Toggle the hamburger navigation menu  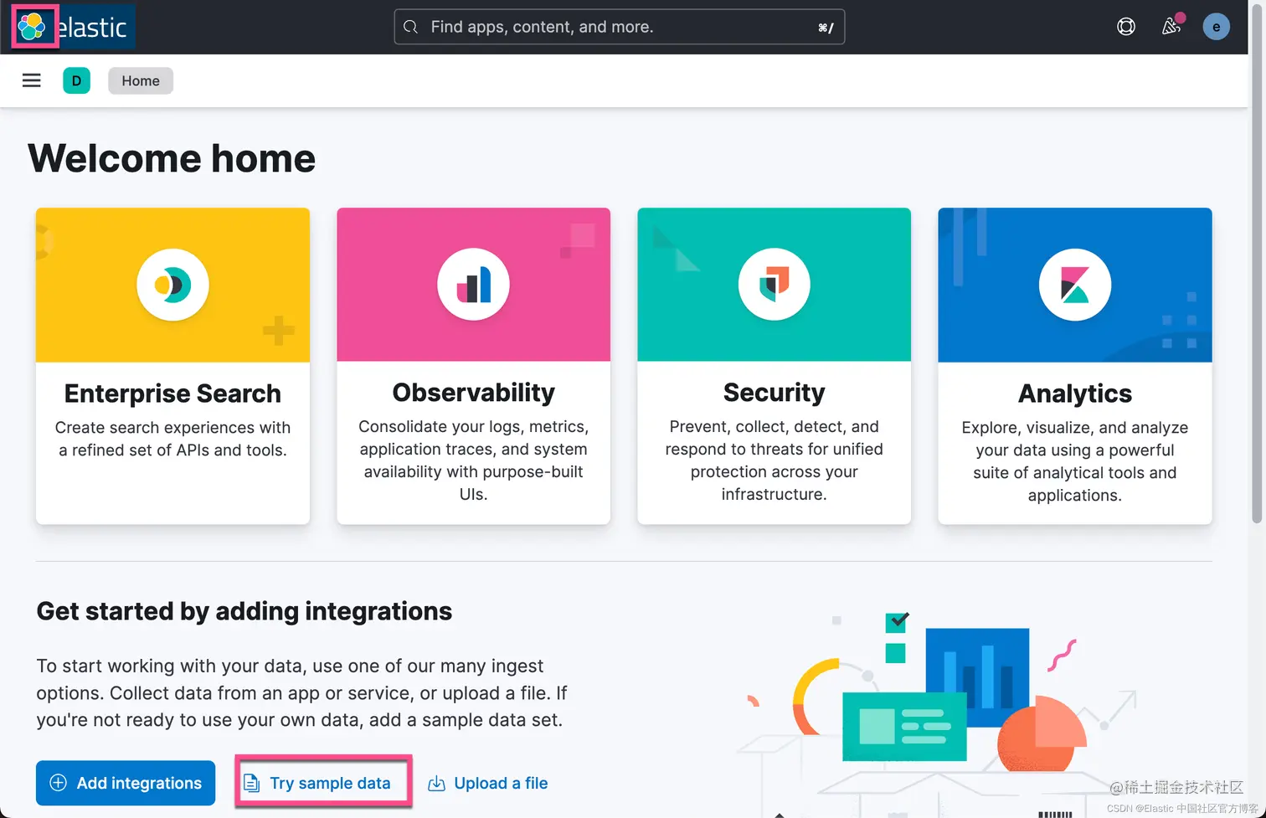[32, 80]
